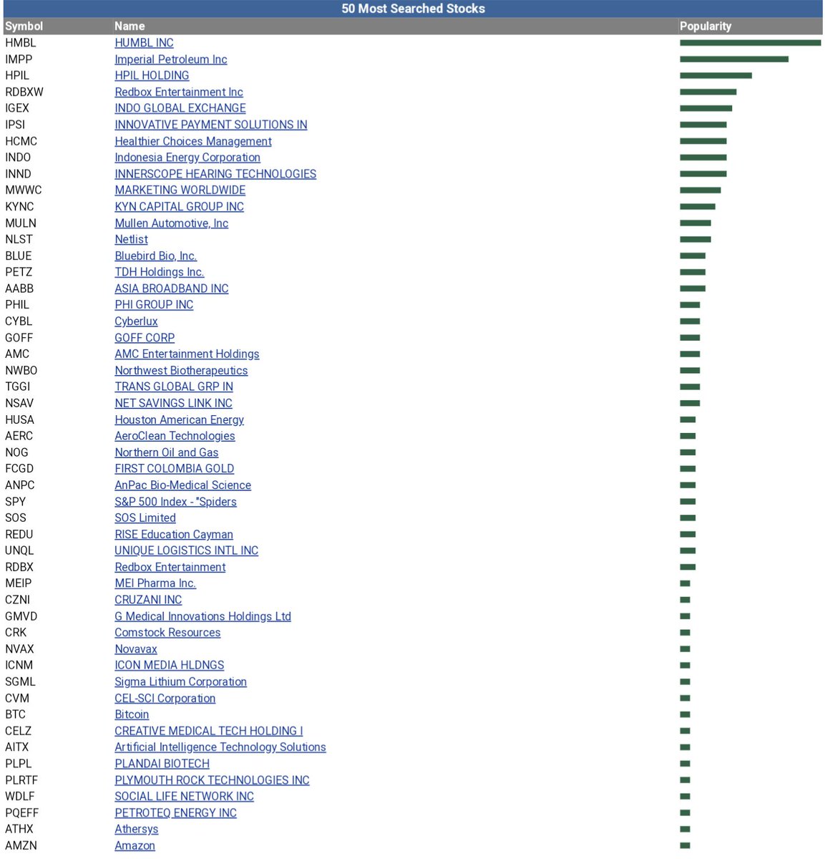
Task: Open the Mullen Automotive, Inc link
Action: click(x=171, y=223)
